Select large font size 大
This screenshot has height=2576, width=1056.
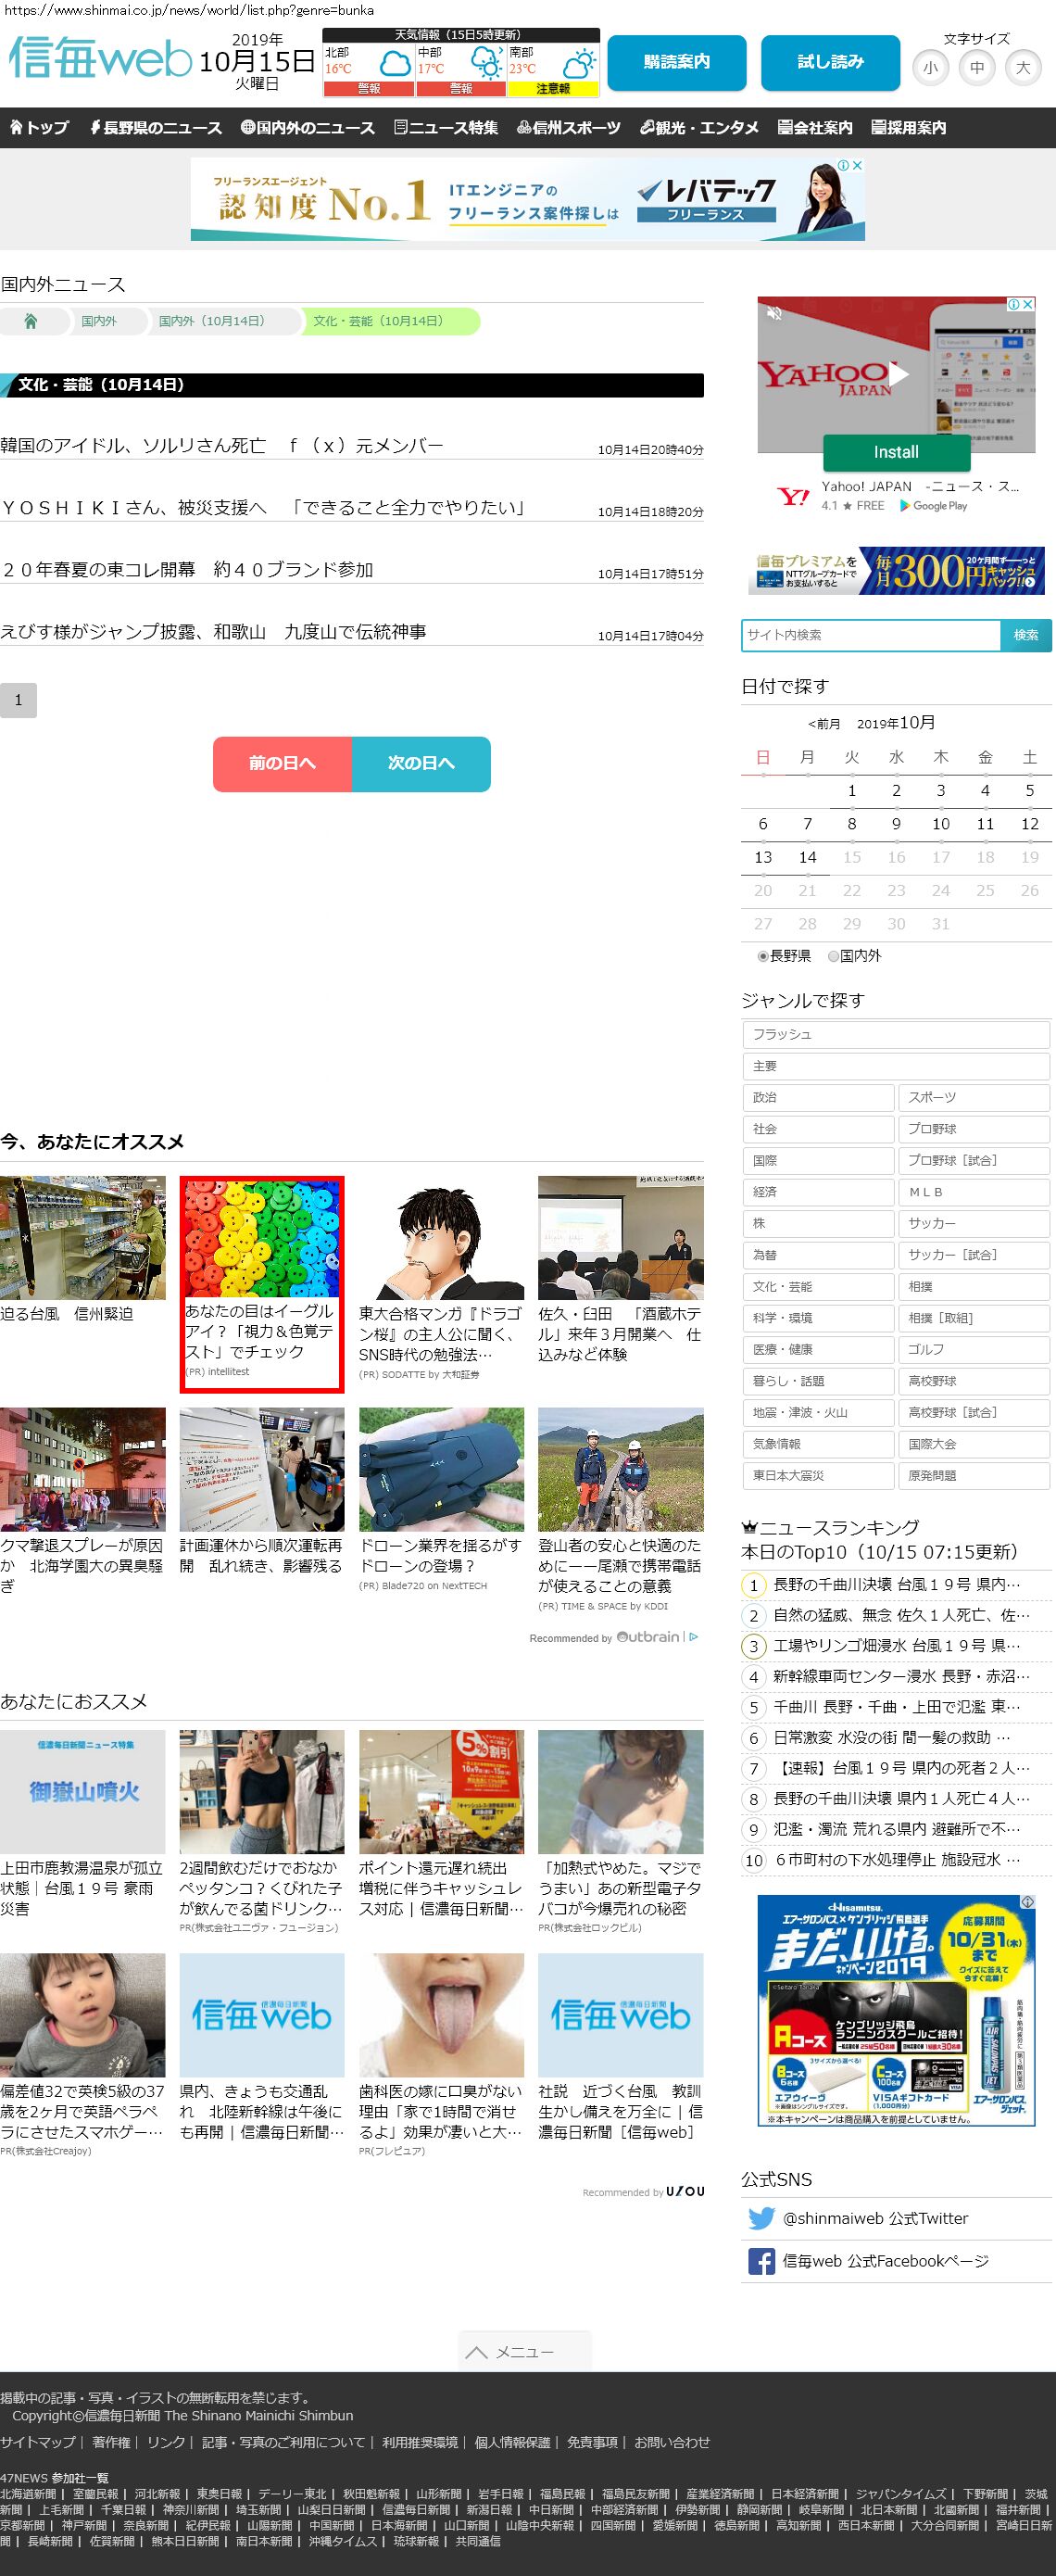click(x=1022, y=68)
